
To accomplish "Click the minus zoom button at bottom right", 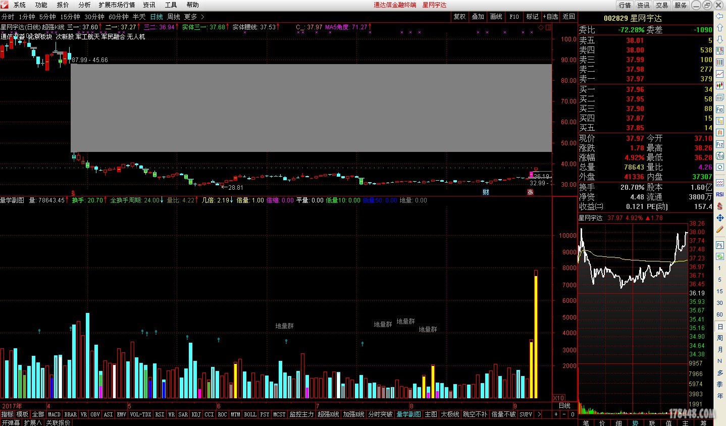I will tap(564, 414).
